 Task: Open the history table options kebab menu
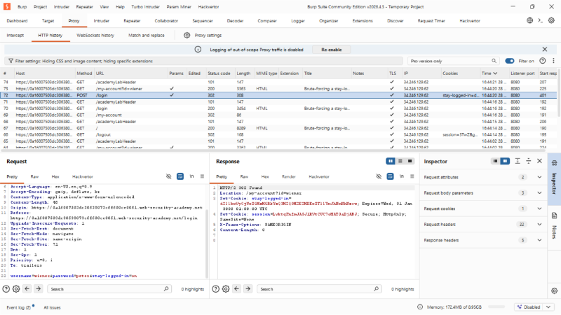tap(553, 61)
